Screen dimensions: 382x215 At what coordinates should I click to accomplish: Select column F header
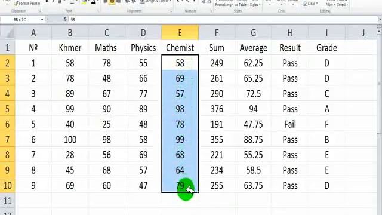coord(217,33)
